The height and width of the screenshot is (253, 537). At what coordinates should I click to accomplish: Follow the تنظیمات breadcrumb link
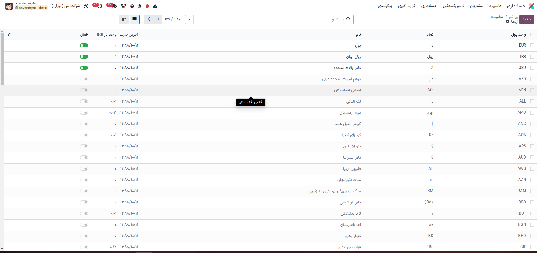tap(497, 17)
